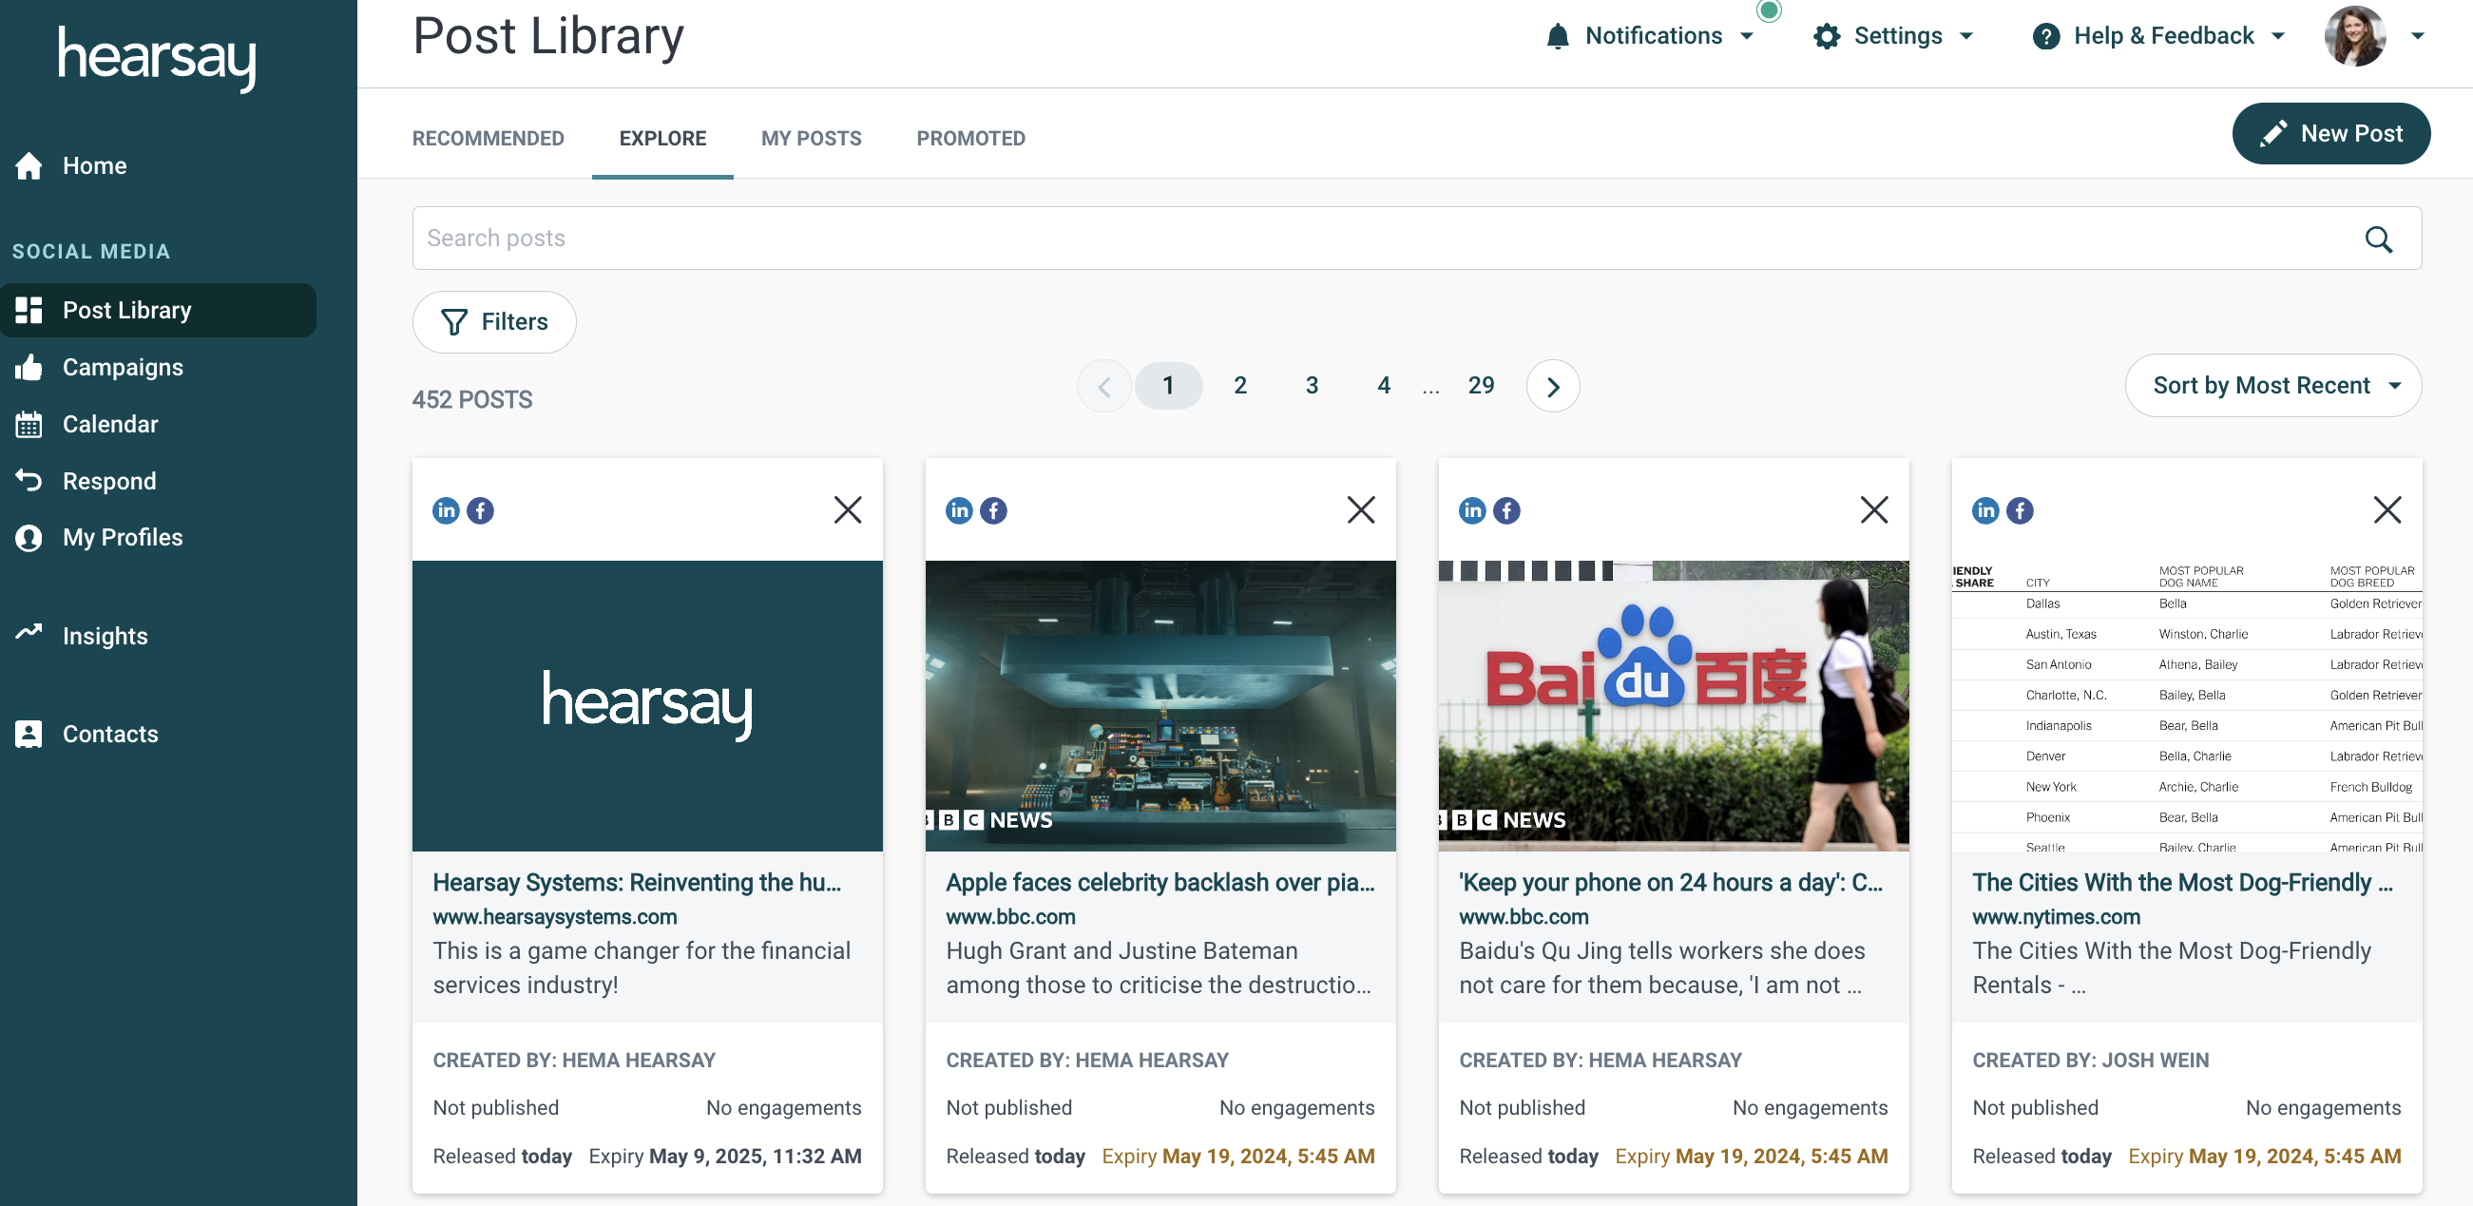Open the user profile dropdown arrow
This screenshot has width=2473, height=1206.
[2418, 36]
